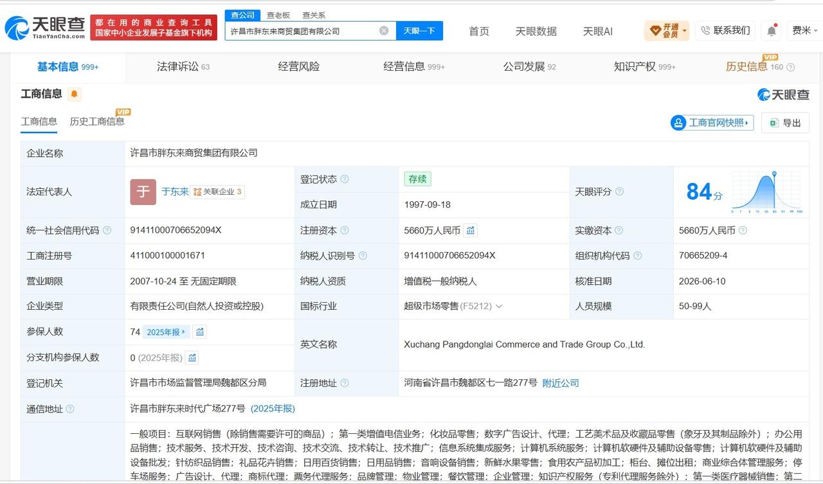Click 登记机关 value 许昌市市场监督管理局魏都区分局
Image resolution: width=823 pixels, height=484 pixels.
[x=198, y=383]
